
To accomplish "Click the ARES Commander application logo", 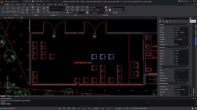I will click(2, 2).
